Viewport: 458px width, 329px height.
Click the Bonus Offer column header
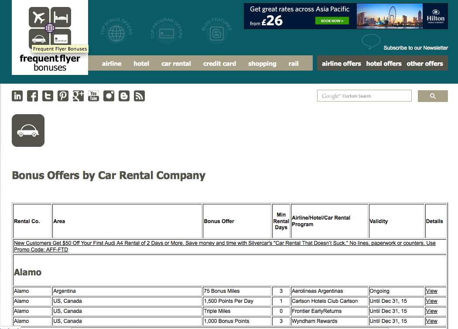pyautogui.click(x=237, y=221)
